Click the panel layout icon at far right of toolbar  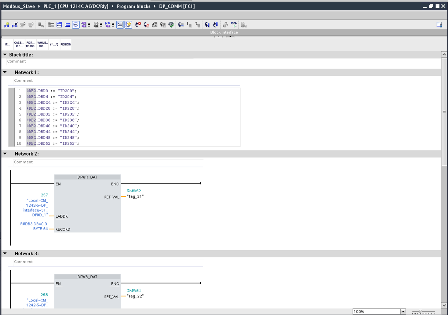tap(439, 25)
